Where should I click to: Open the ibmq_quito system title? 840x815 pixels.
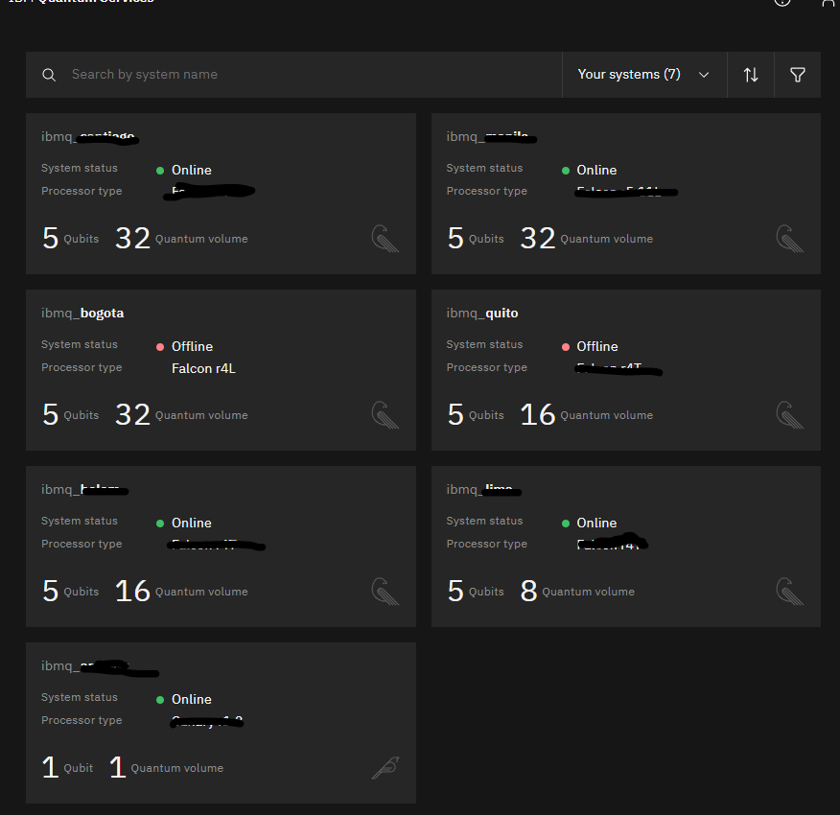coord(482,313)
